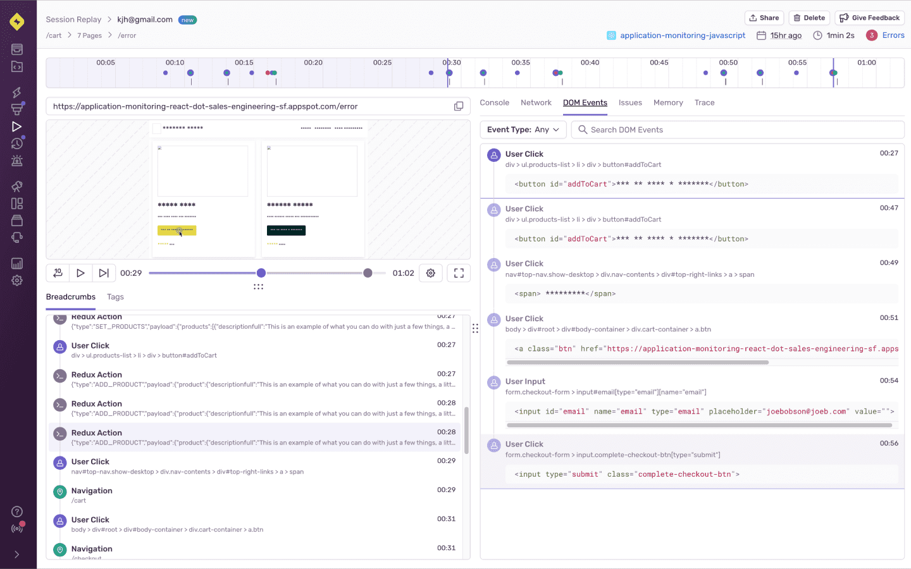Select the User Input DOM event at 00:54
The width and height of the screenshot is (911, 569).
[x=693, y=403]
